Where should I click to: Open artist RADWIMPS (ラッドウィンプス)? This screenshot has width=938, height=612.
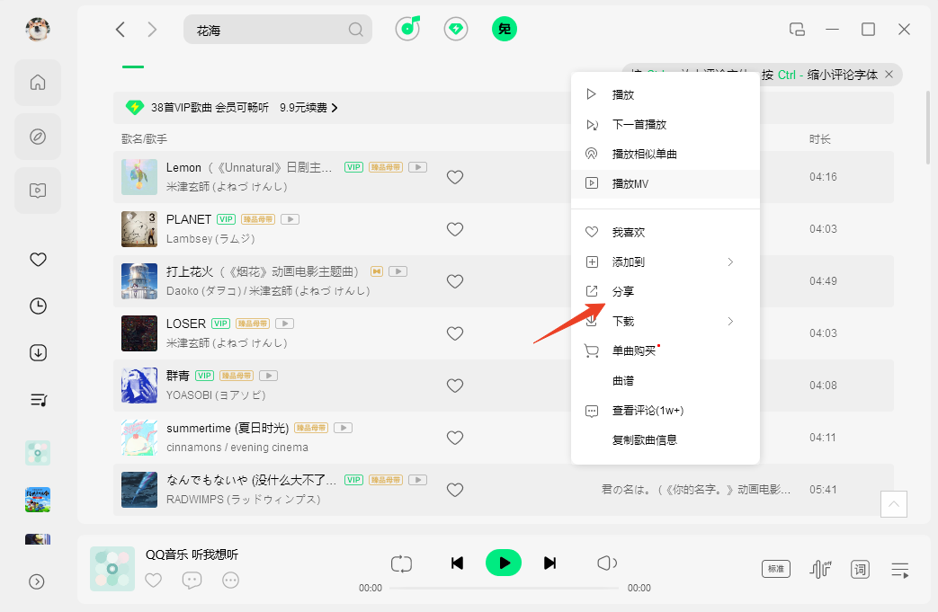pos(244,499)
